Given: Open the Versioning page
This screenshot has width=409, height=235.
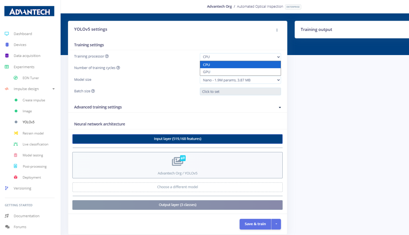Looking at the screenshot, I should 23,188.
